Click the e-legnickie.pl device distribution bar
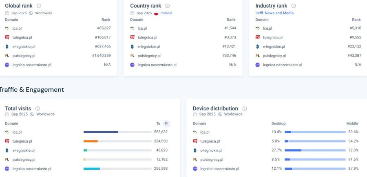This screenshot has width=367, height=177. 315,150
